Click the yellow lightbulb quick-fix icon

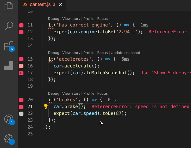coord(46,107)
